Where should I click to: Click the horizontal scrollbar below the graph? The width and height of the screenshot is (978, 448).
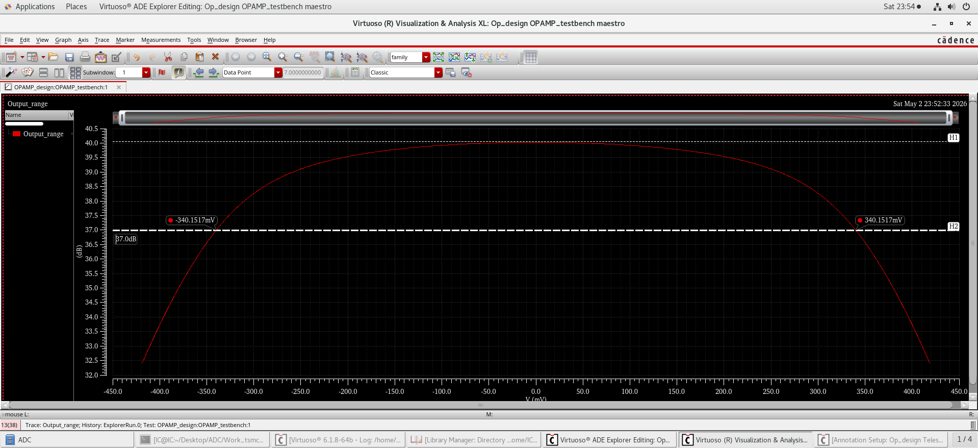coord(480,405)
